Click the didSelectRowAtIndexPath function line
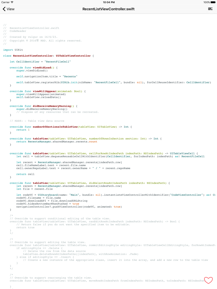Screen dimensions: 217x289 (90, 183)
